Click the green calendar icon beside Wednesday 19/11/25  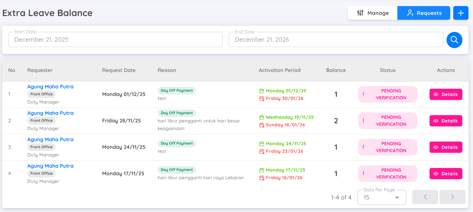(262, 117)
